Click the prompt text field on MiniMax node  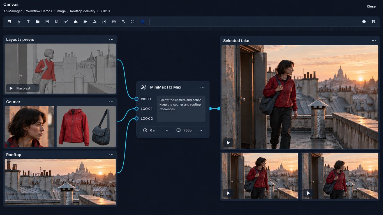coord(181,109)
